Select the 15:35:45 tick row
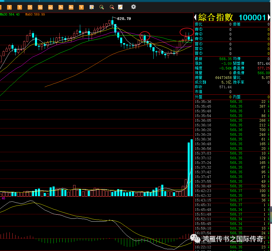Image resolution: width=272 pixels, height=251 pixels. (232, 106)
